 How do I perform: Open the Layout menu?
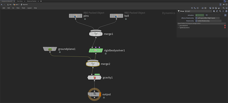pos(30,8)
